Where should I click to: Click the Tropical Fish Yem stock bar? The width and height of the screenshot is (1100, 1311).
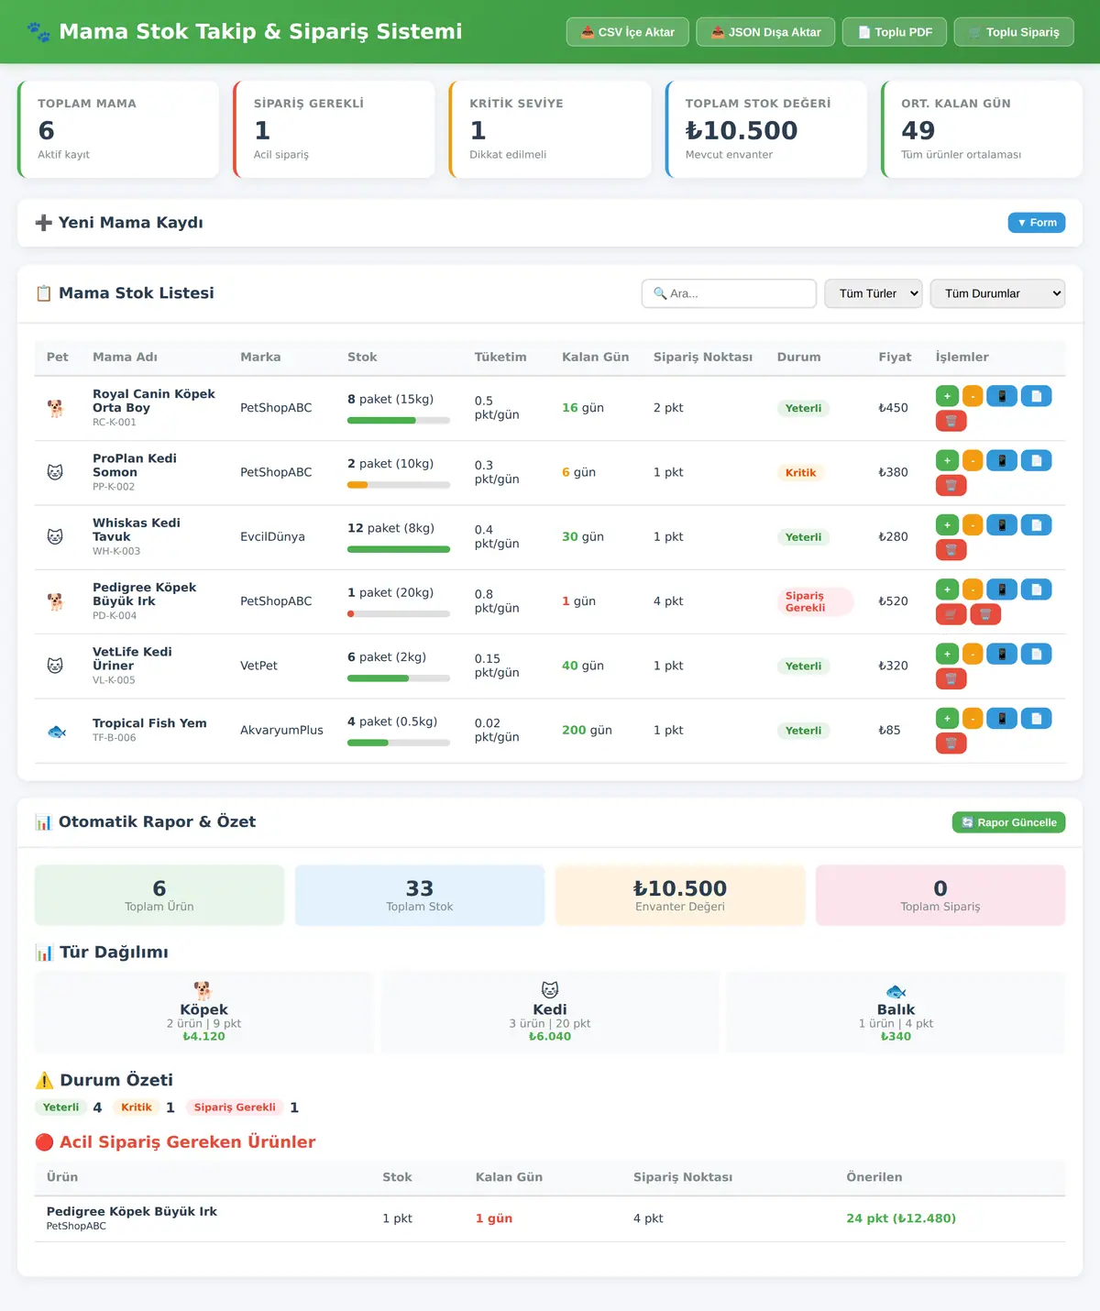399,743
